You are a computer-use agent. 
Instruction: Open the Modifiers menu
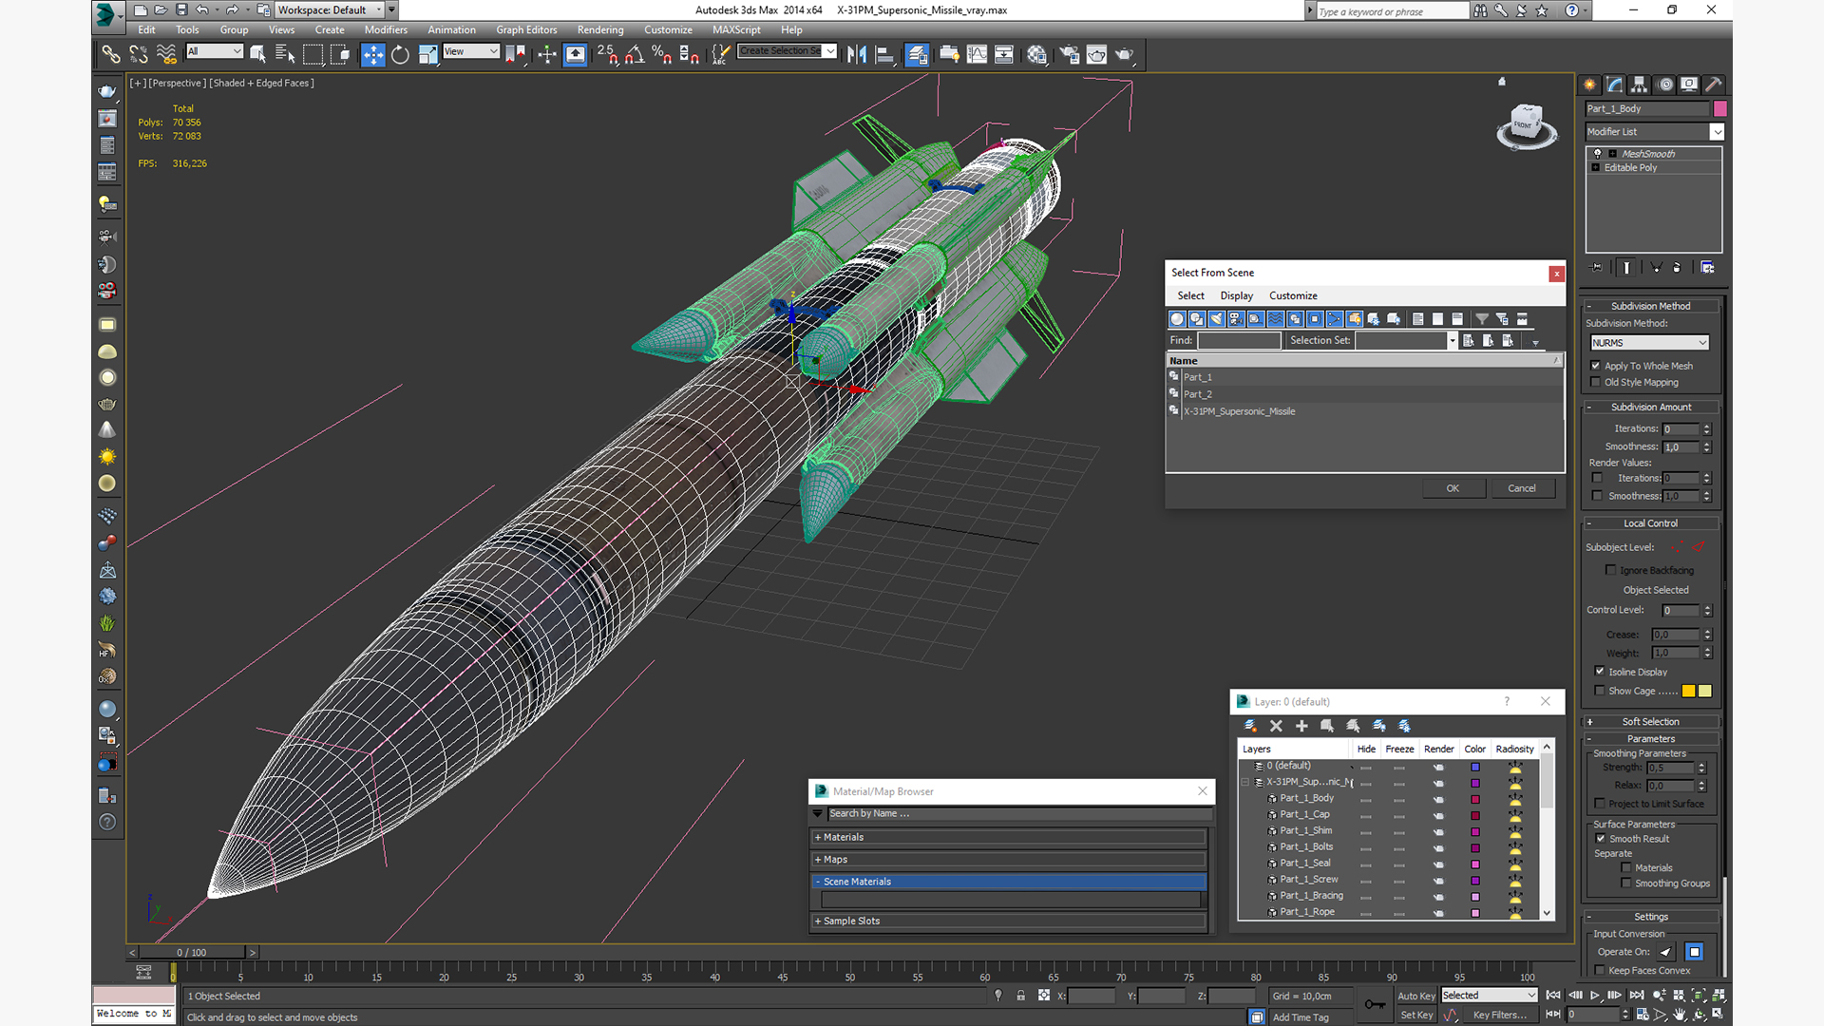386,29
